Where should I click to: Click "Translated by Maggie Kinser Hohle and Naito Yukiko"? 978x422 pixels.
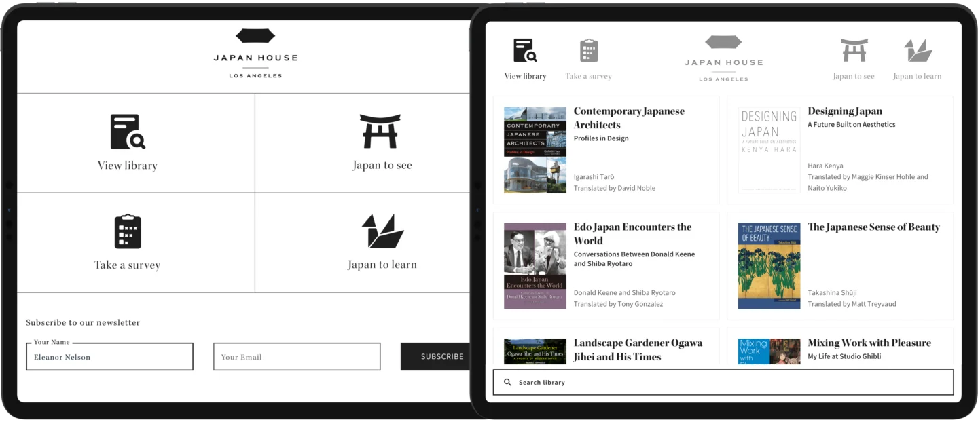(868, 183)
